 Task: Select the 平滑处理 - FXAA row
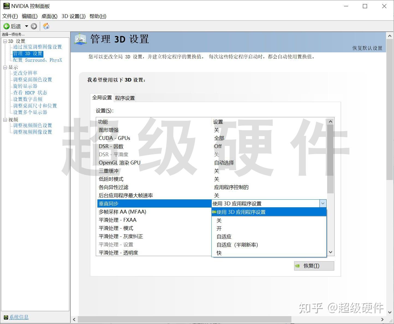click(154, 220)
